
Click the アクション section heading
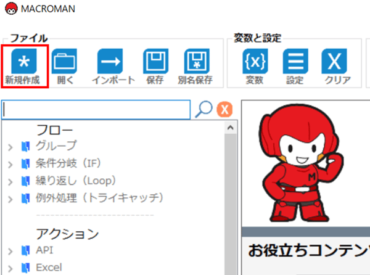(x=67, y=234)
